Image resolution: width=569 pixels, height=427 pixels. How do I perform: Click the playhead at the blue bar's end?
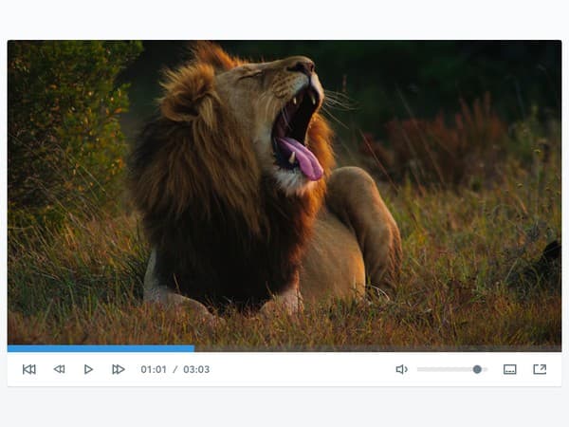click(x=193, y=348)
